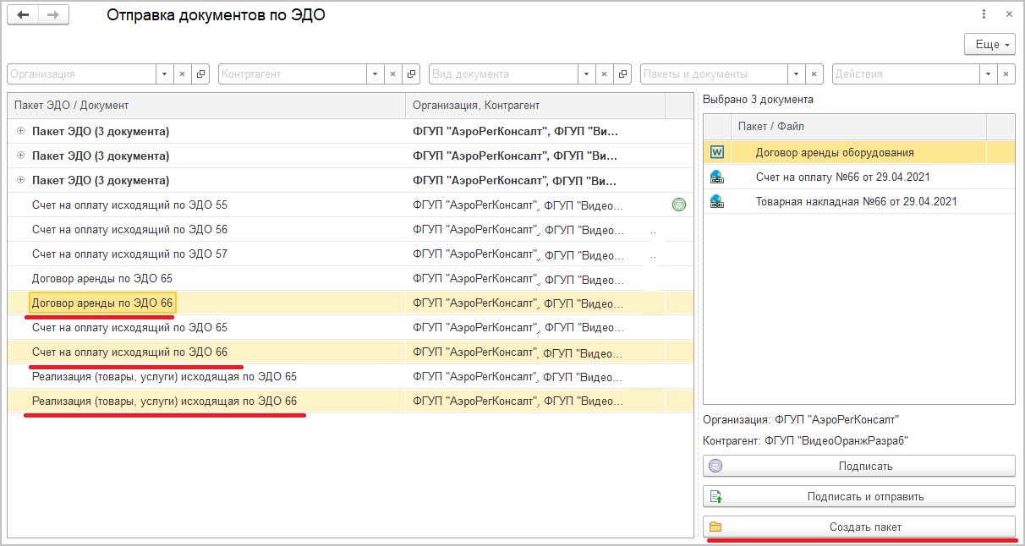Sort by Организация, Контрагент column header

tap(535, 106)
